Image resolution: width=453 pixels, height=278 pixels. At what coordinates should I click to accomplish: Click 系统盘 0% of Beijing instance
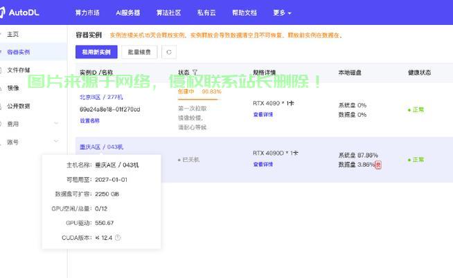353,105
